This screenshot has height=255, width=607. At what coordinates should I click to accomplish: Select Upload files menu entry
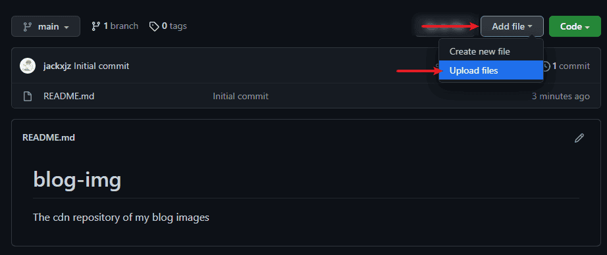[491, 70]
